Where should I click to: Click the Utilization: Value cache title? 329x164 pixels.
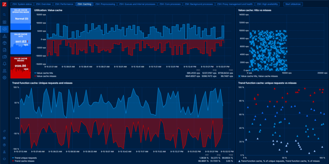tap(48, 10)
